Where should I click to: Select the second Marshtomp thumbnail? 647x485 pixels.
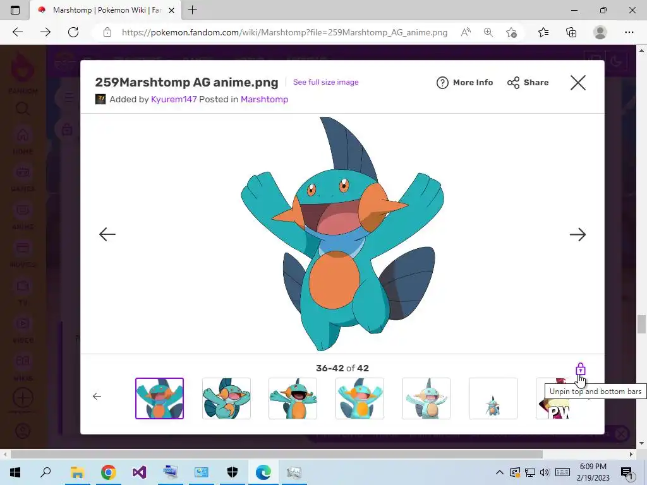pyautogui.click(x=227, y=398)
